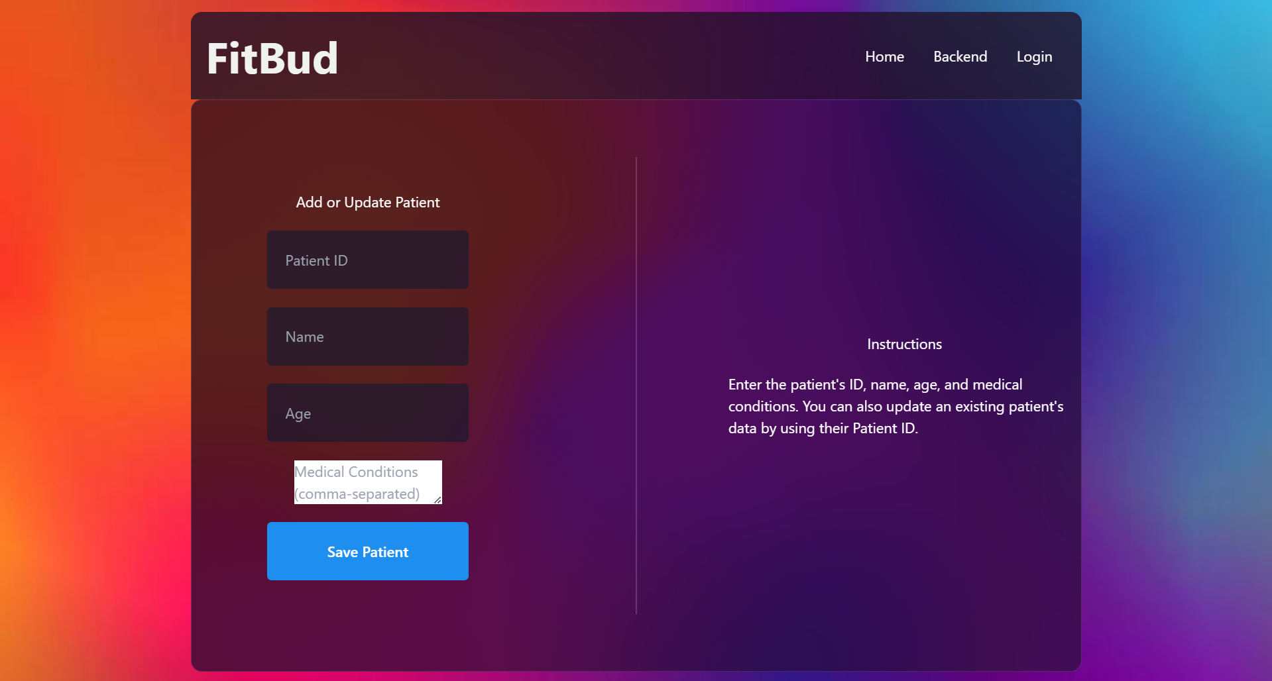This screenshot has height=681, width=1272.
Task: Click the orange background left of the page card
Action: (93, 331)
